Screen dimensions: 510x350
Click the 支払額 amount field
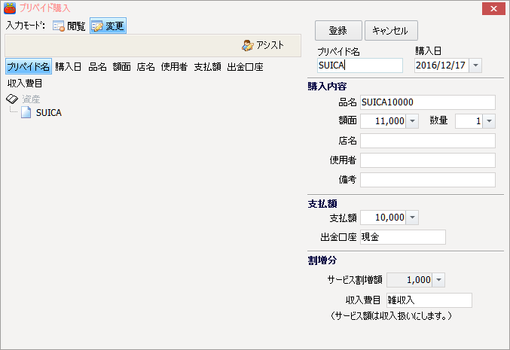(383, 218)
